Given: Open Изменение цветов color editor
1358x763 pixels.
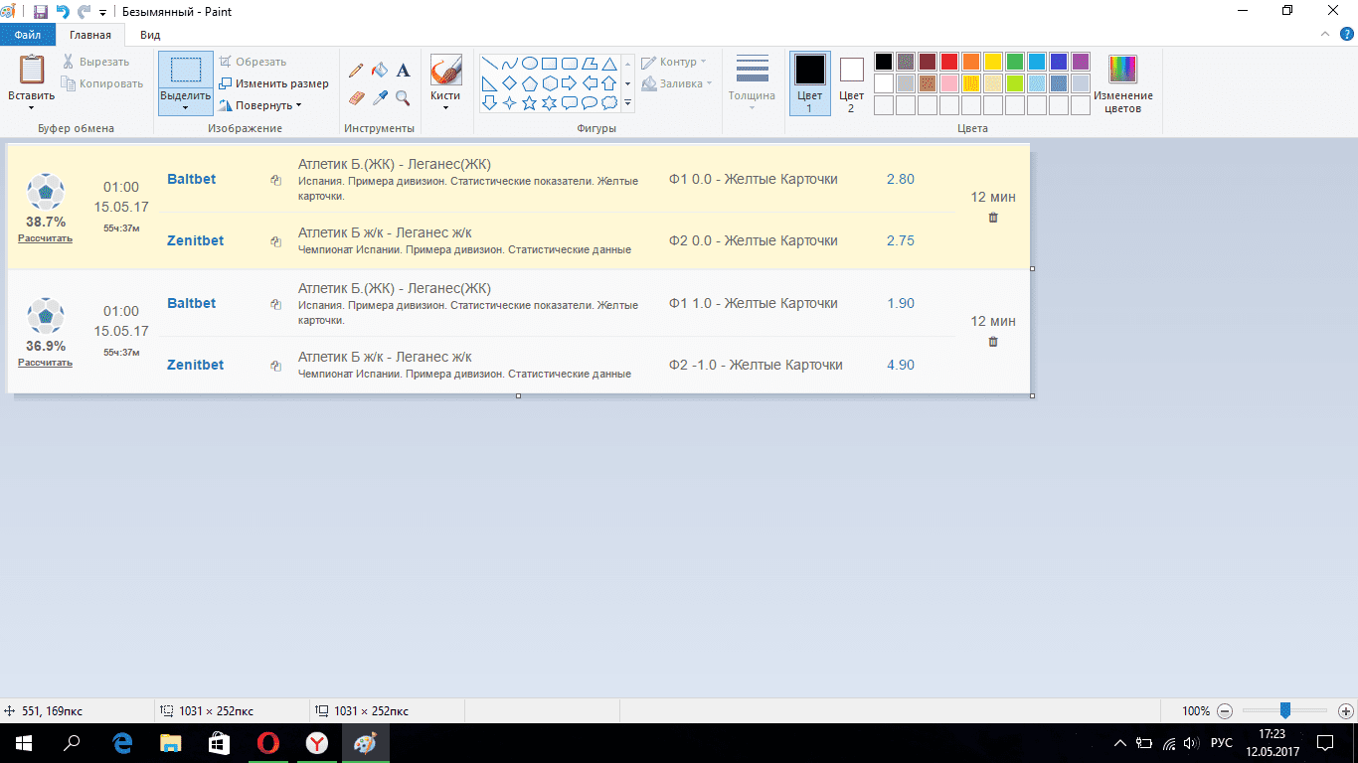Looking at the screenshot, I should click(1122, 82).
